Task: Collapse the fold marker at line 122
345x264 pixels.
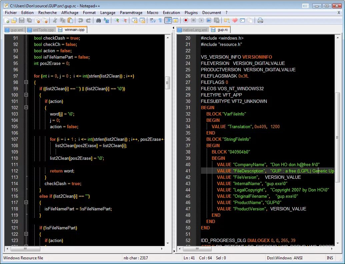Action: click(x=26, y=234)
